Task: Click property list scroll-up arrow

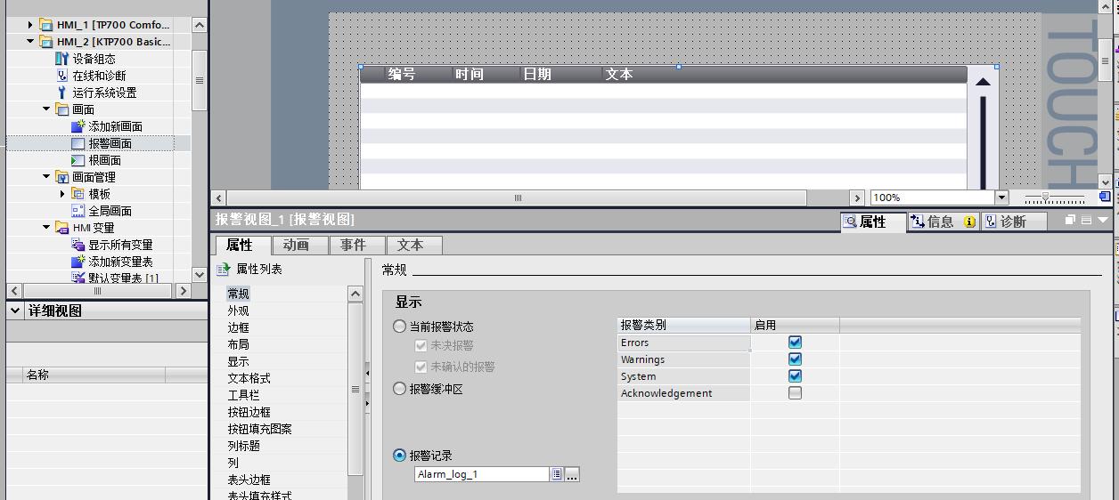Action: coord(355,294)
